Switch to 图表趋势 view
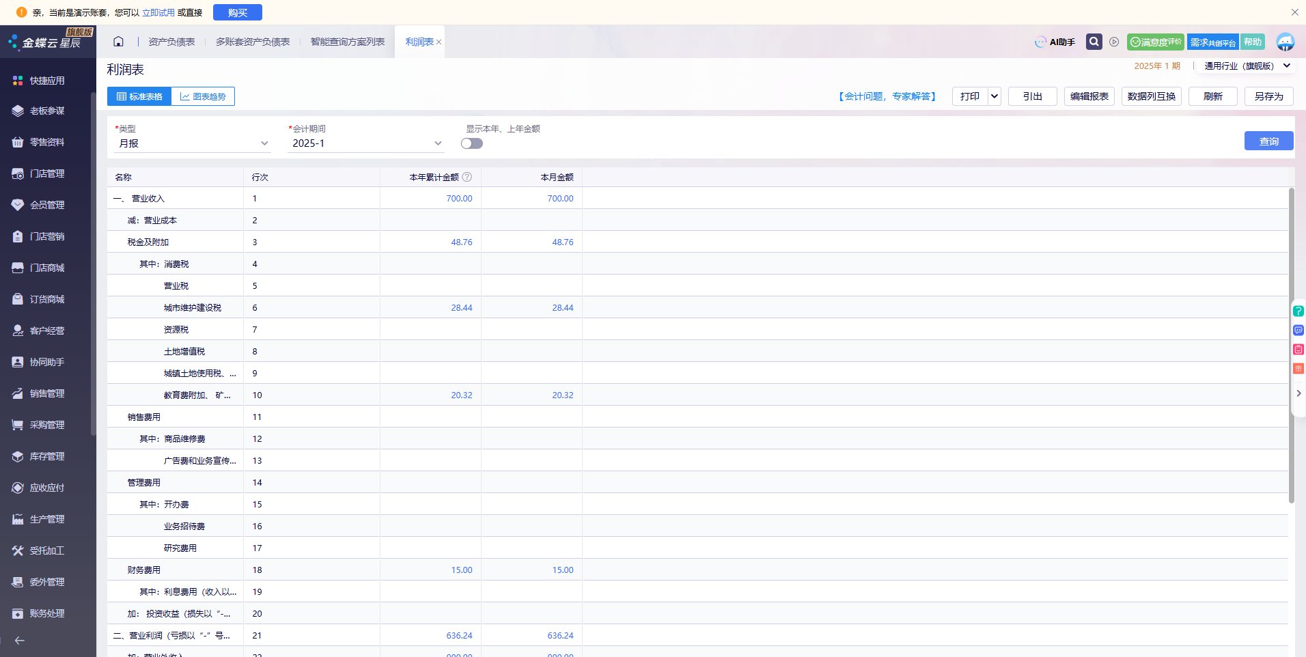1306x657 pixels. click(x=203, y=96)
